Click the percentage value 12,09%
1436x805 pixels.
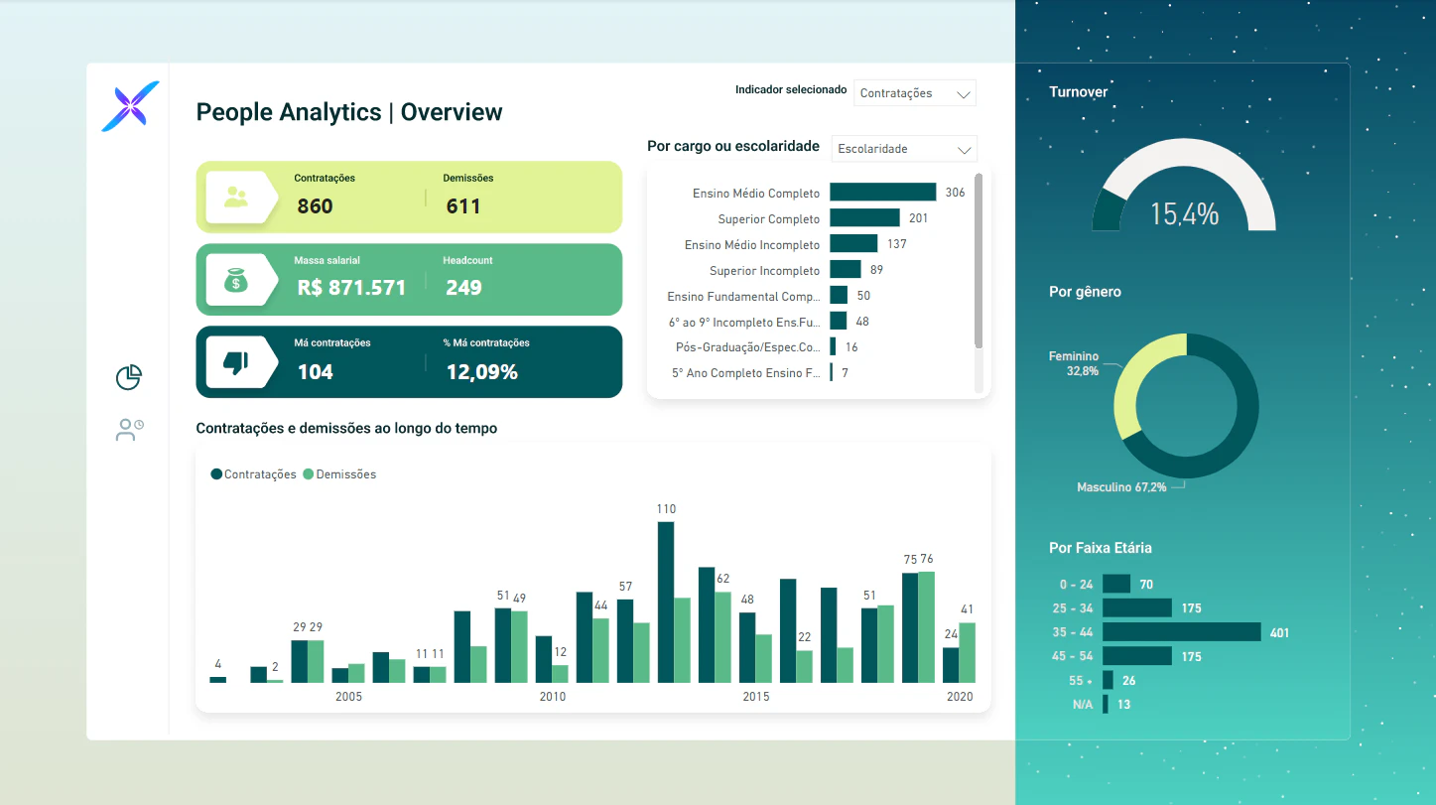click(482, 372)
